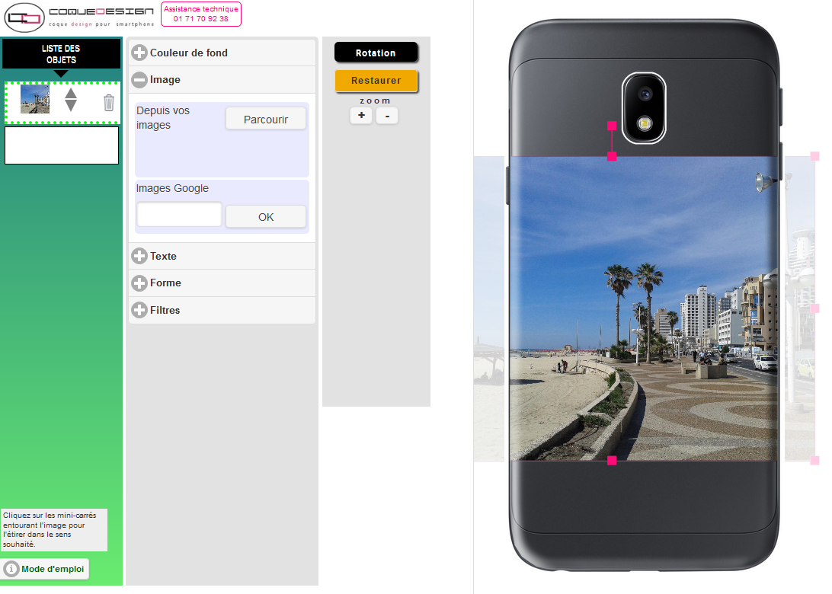Click the top-right corner handle of the image
This screenshot has width=832, height=594.
pos(814,156)
